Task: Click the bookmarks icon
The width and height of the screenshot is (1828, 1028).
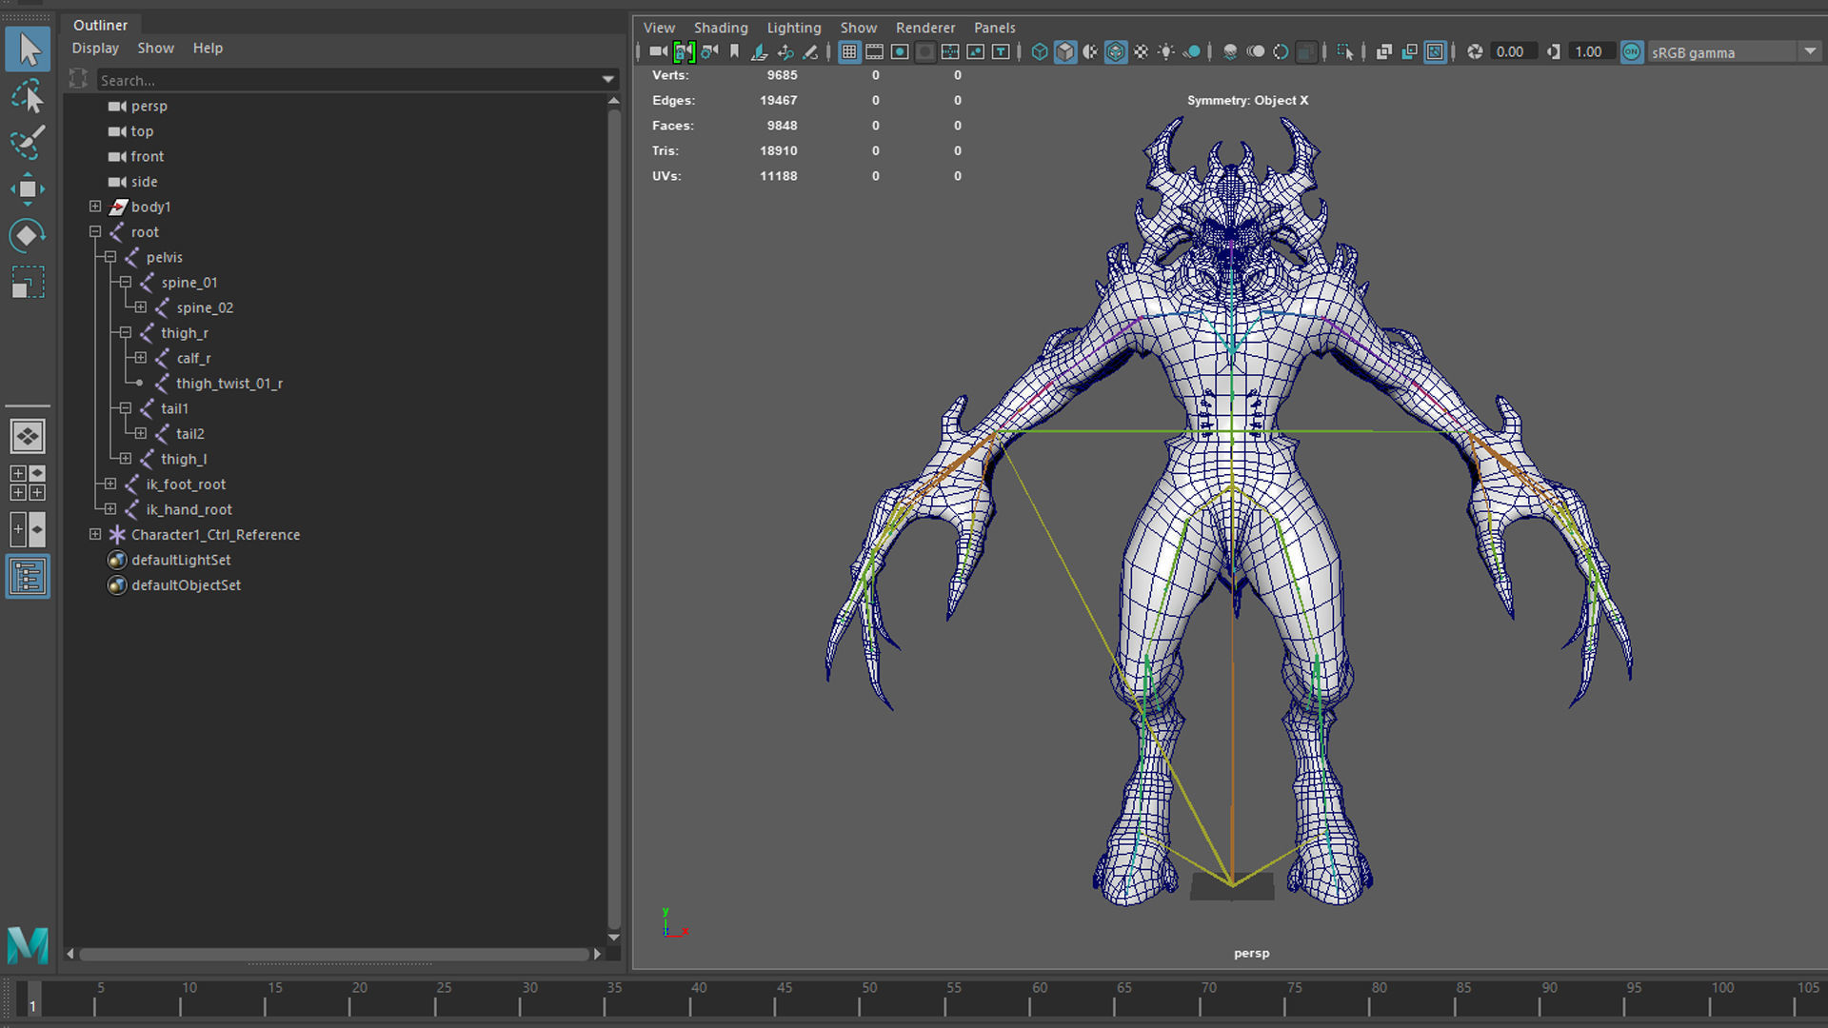Action: point(734,51)
